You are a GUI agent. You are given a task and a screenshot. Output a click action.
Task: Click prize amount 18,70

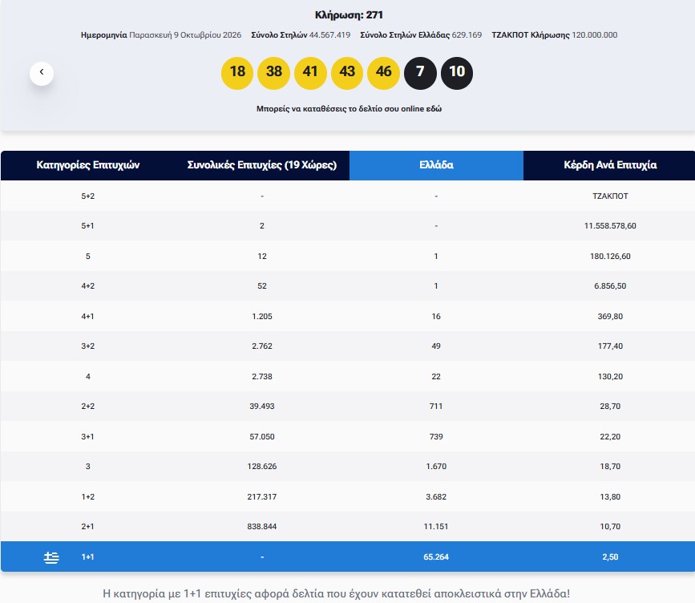pos(610,467)
